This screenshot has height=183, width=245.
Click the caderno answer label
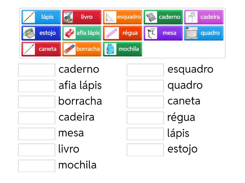pyautogui.click(x=78, y=70)
